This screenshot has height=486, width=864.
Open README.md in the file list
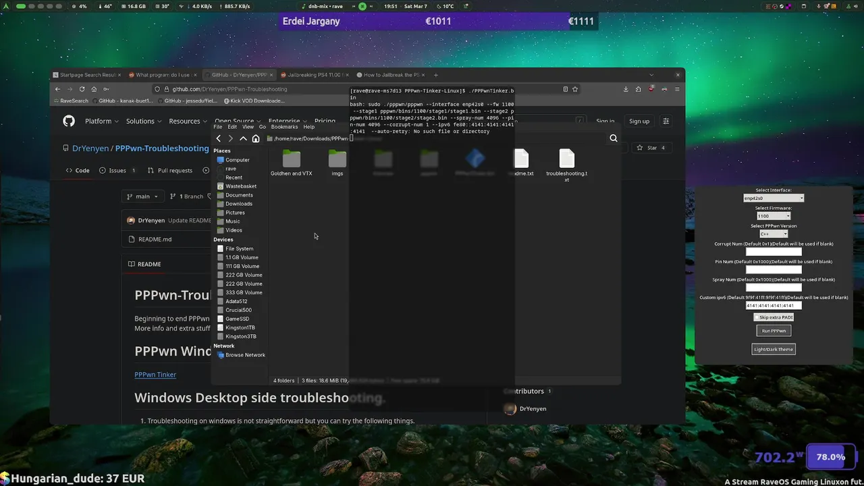[155, 239]
